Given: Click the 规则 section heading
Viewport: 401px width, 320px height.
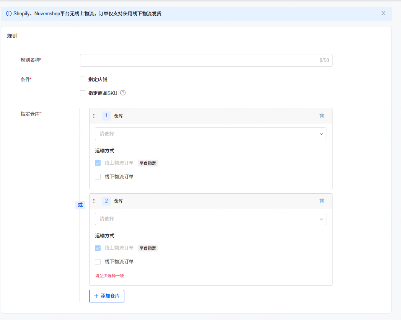Looking at the screenshot, I should 12,36.
